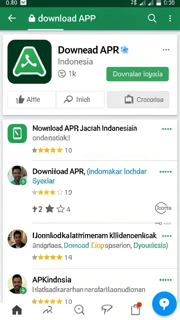
Task: Open the green dots beside 'Mownload APR Jaciah'
Action: (x=167, y=129)
